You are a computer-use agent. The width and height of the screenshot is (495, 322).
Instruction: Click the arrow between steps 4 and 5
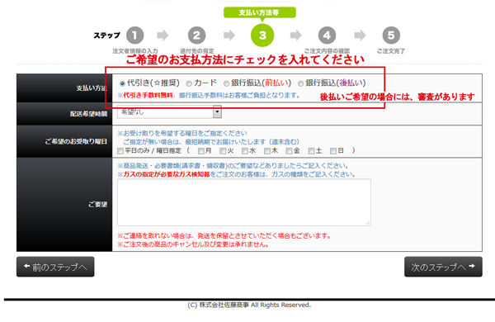pos(361,35)
